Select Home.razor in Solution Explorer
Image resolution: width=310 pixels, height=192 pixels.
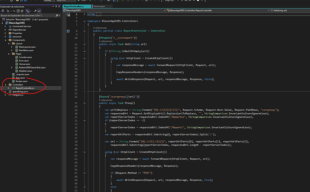tap(25, 64)
